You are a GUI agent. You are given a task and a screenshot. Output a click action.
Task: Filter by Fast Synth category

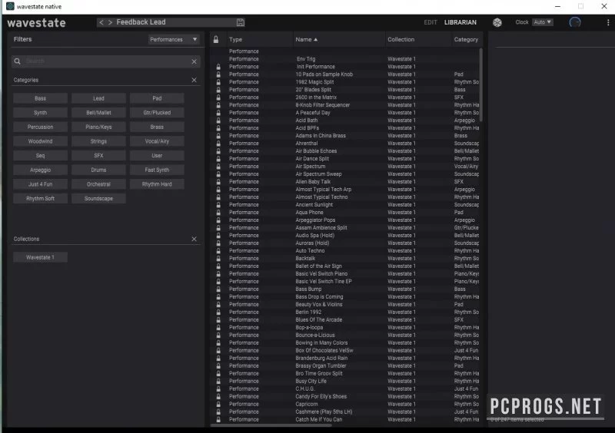(x=157, y=170)
